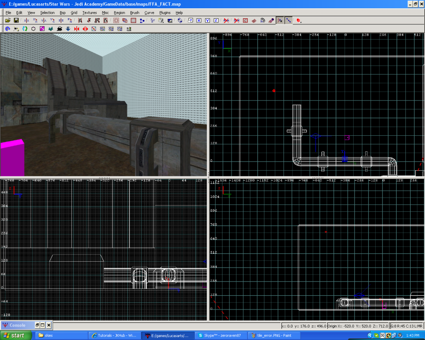425x340 pixels.
Task: Rotate selection around the X axis
Action: click(x=35, y=20)
